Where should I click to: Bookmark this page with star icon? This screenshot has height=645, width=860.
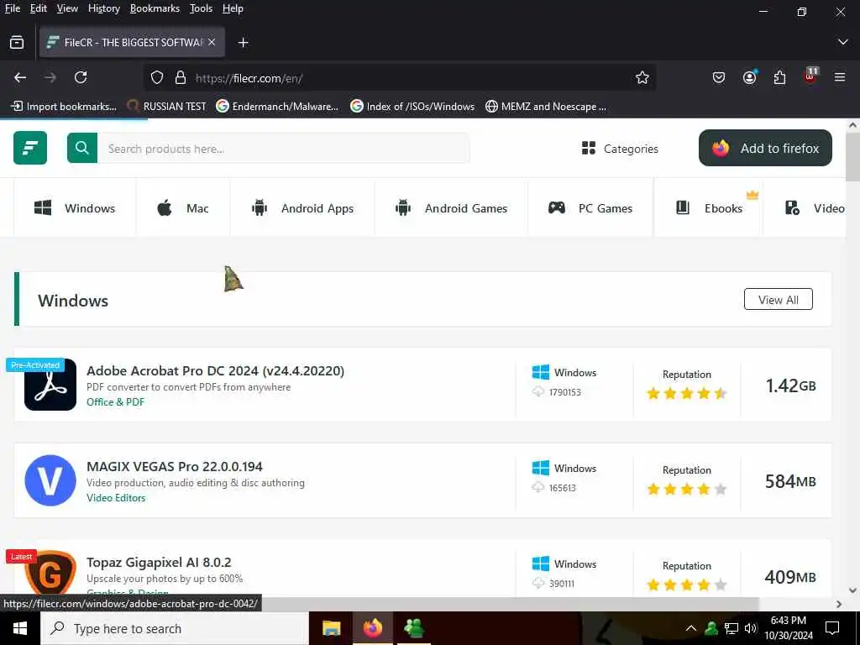(642, 78)
